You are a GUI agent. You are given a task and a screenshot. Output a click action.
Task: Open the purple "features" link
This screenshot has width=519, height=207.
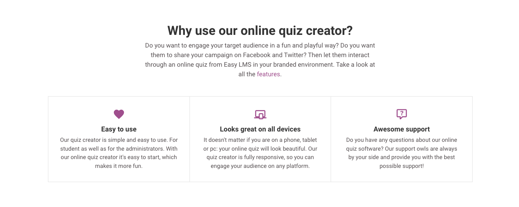pos(269,74)
